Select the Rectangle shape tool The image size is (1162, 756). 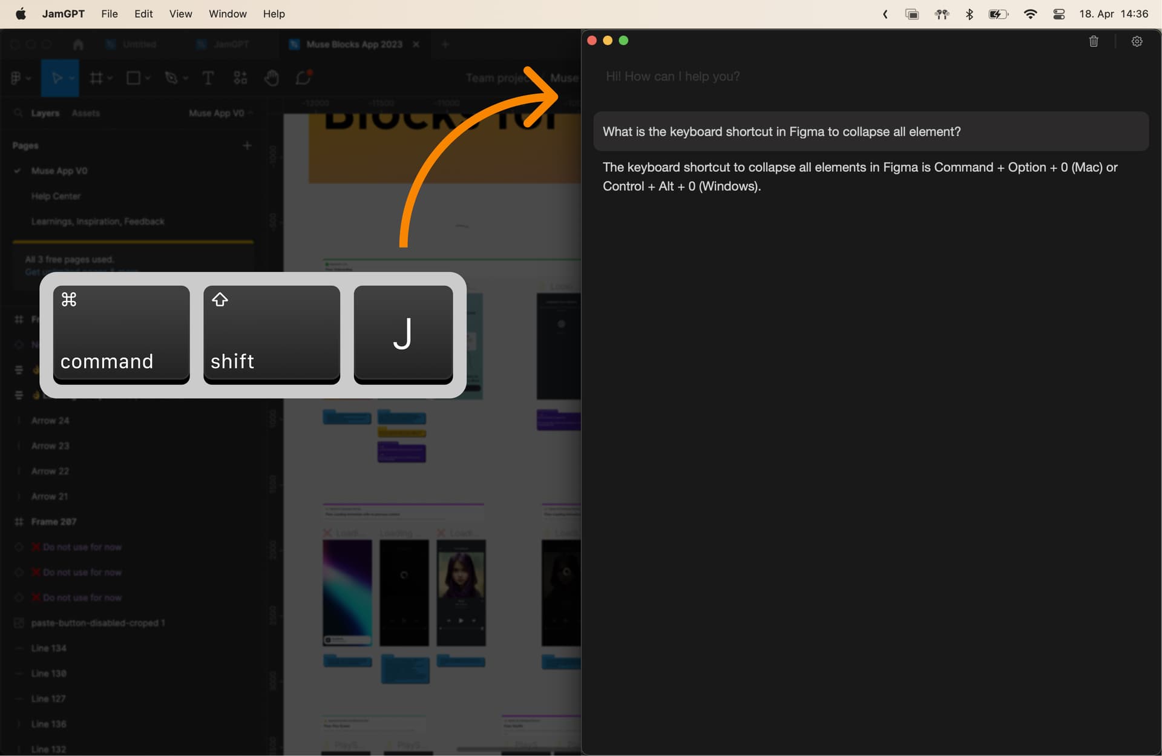coord(133,78)
